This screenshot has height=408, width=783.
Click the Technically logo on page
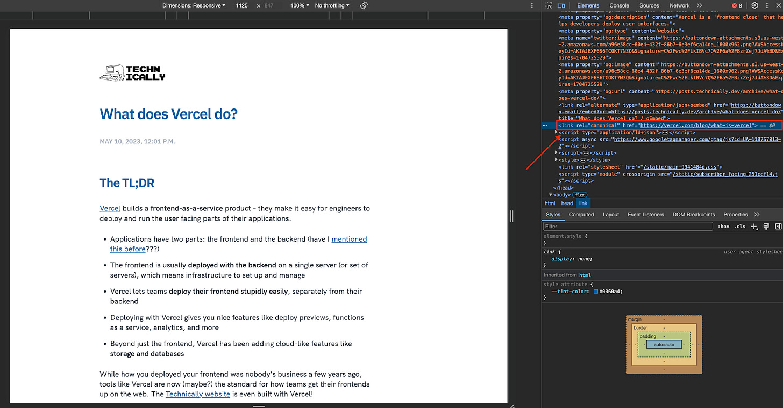[x=132, y=73]
